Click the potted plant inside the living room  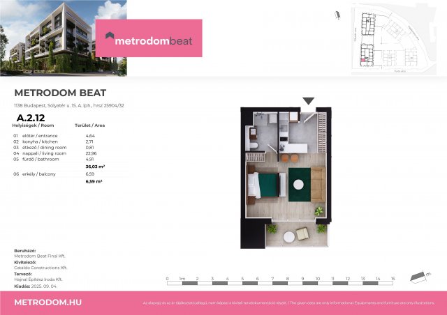click(x=319, y=211)
